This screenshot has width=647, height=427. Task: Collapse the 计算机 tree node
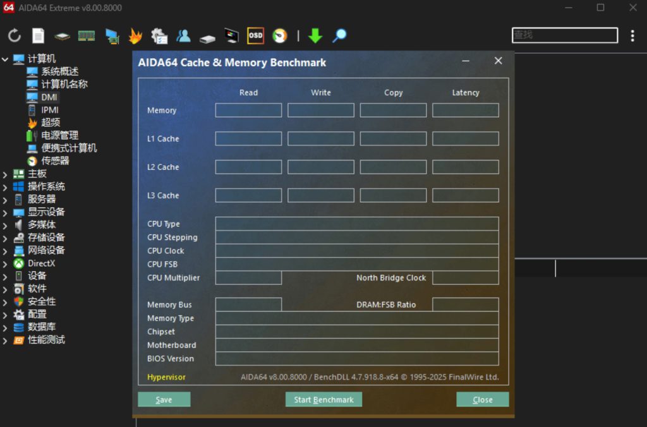[x=5, y=59]
